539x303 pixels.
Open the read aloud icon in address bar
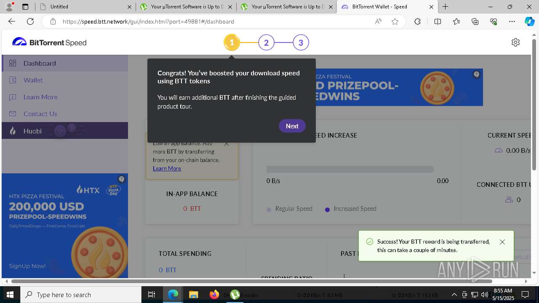378,21
